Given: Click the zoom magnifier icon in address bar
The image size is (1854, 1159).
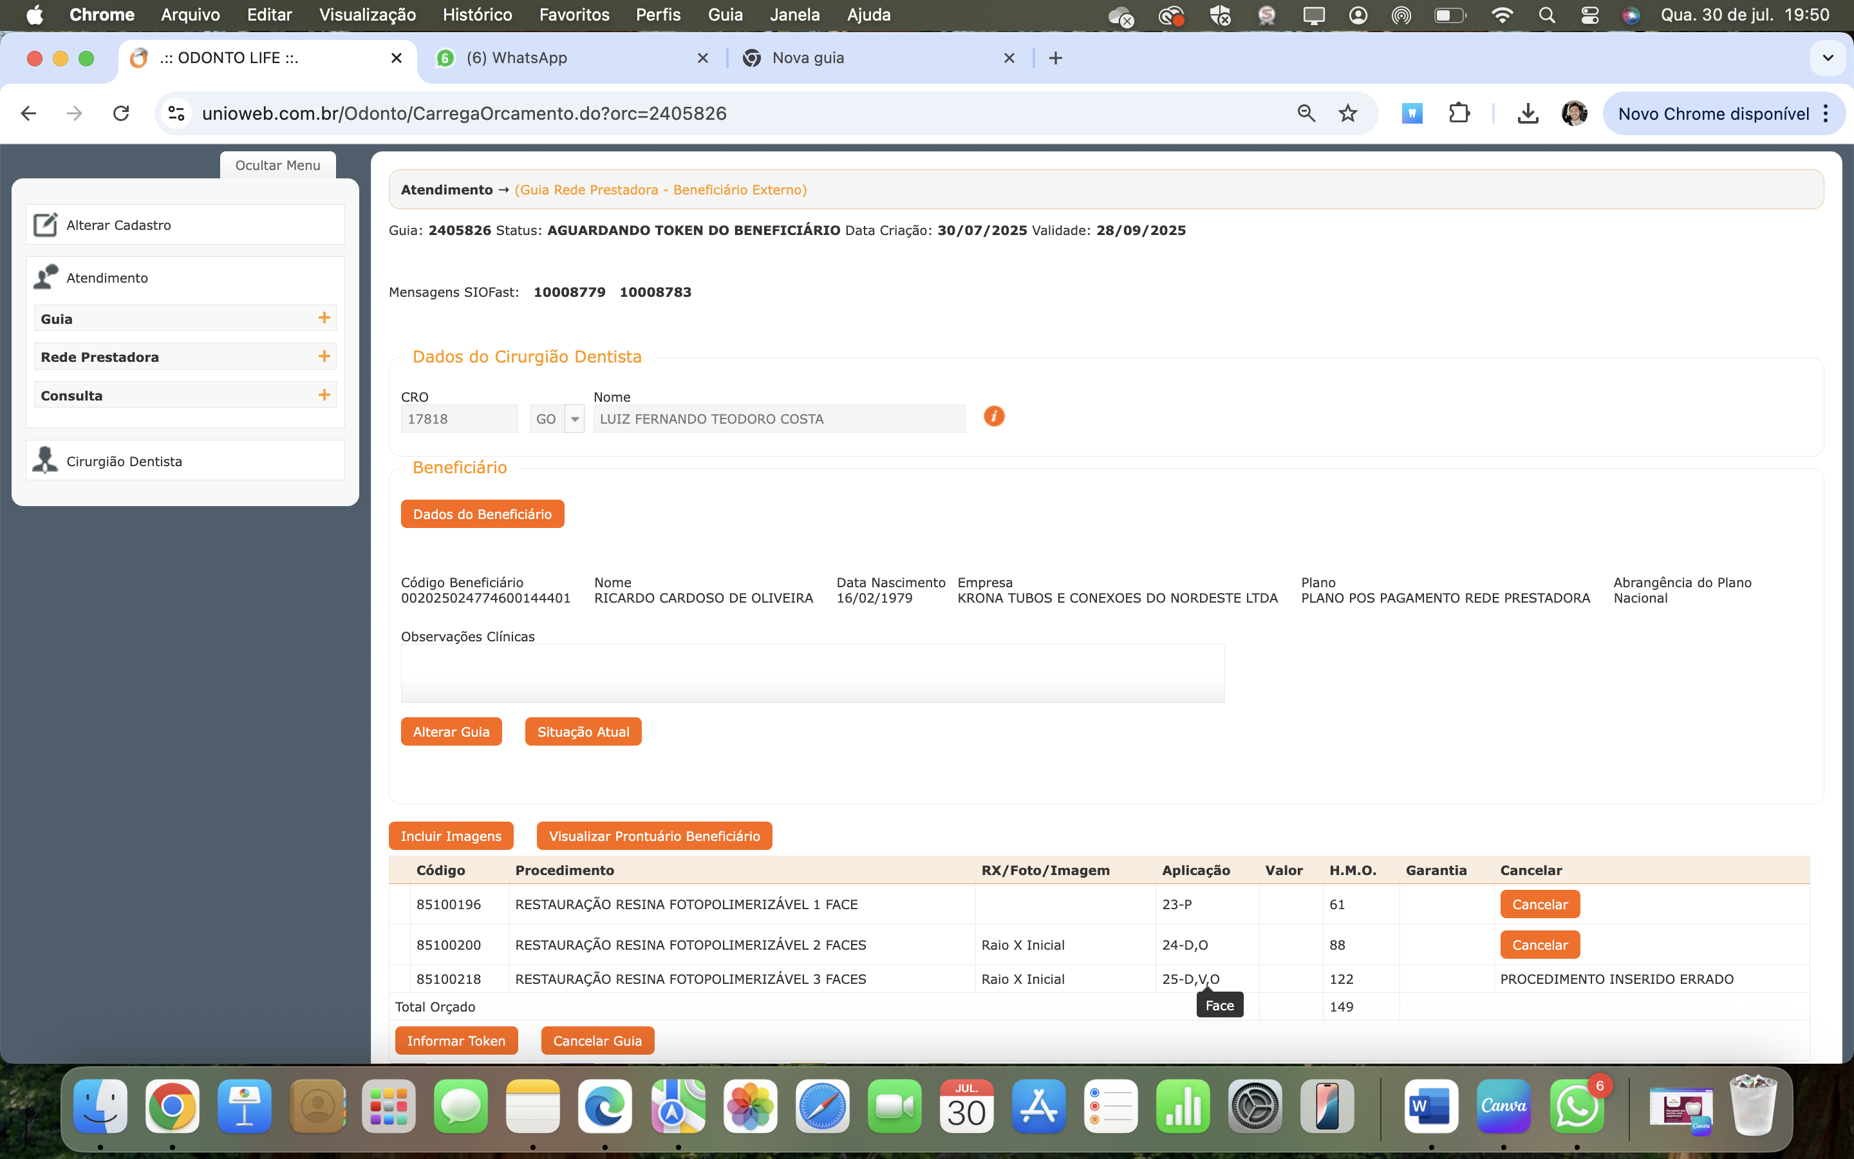Looking at the screenshot, I should (x=1306, y=113).
